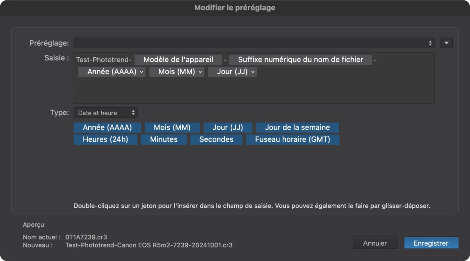This screenshot has height=261, width=470.
Task: Pick the Minutes token
Action: 163,139
